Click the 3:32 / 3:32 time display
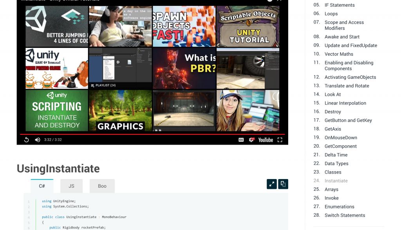The image size is (401, 230). point(53,140)
